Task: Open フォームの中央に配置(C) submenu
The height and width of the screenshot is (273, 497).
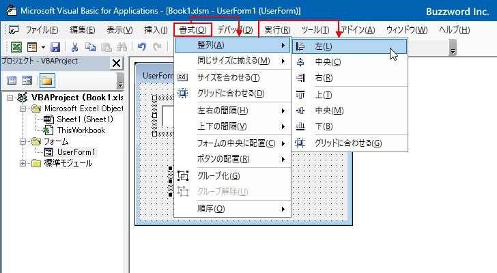Action: pyautogui.click(x=232, y=143)
